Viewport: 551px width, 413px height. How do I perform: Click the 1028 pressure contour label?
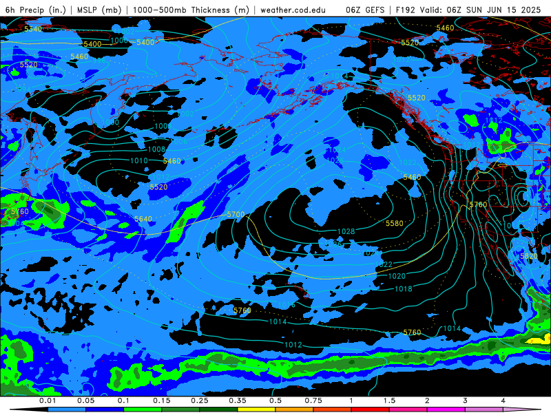346,231
